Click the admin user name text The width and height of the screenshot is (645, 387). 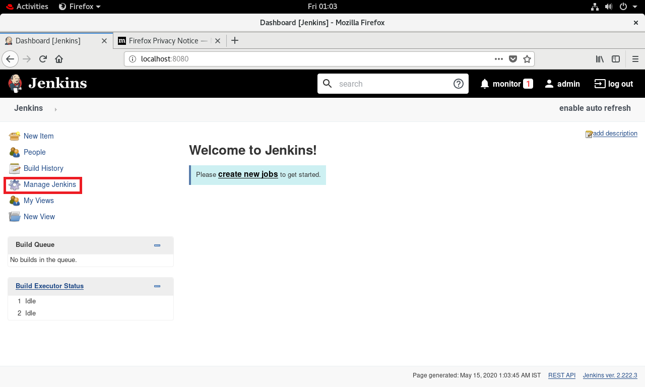[x=569, y=84]
